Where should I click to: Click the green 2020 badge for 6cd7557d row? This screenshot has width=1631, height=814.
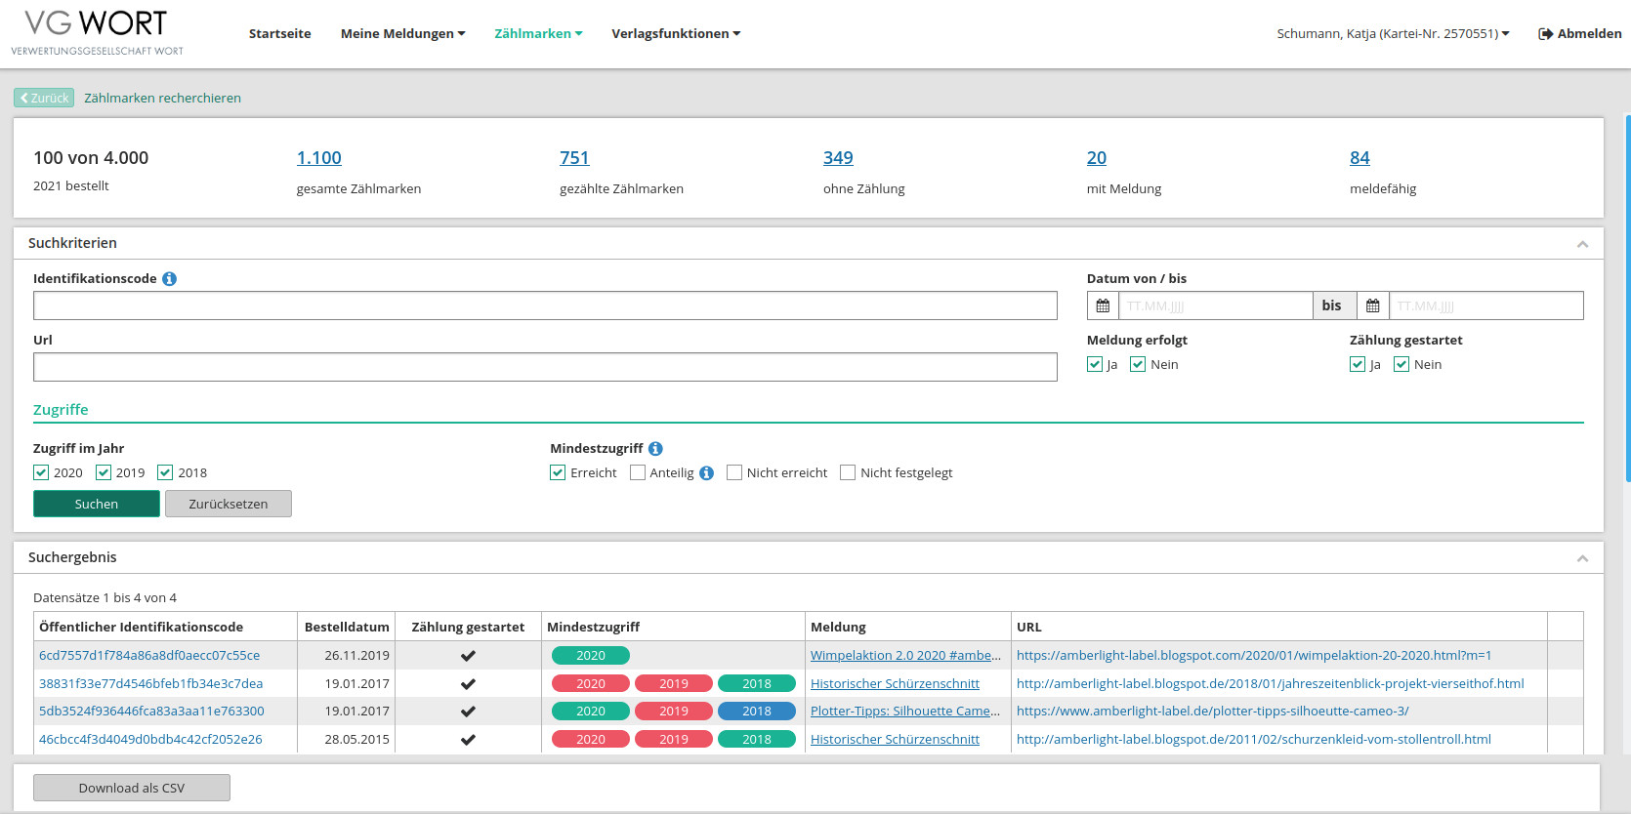[x=591, y=656]
